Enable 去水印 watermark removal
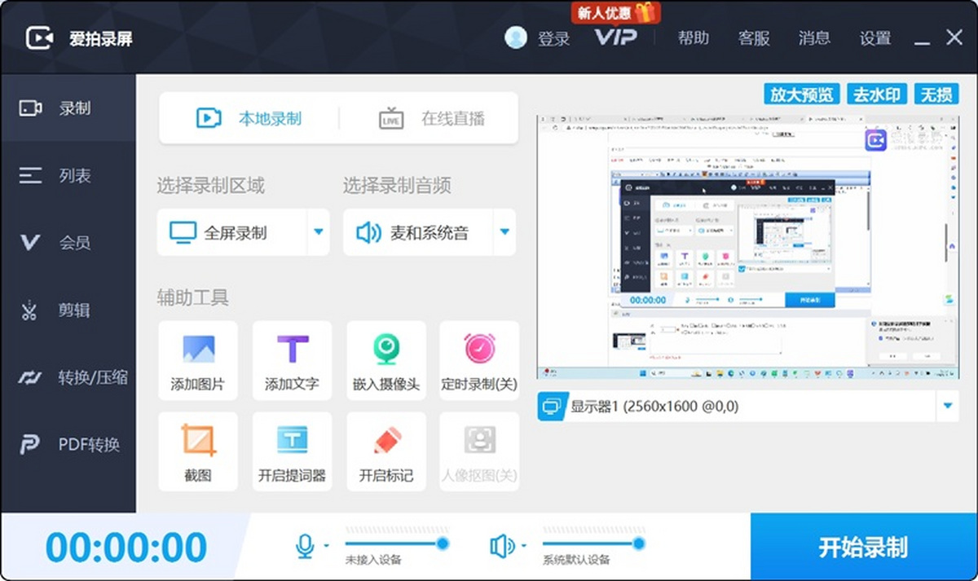978x581 pixels. (877, 94)
